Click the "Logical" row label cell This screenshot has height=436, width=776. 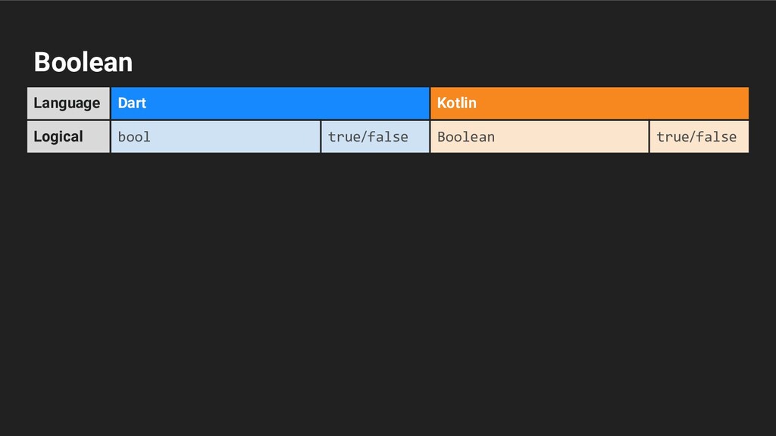[x=68, y=137]
